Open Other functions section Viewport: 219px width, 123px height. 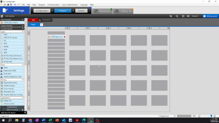(x=12, y=110)
